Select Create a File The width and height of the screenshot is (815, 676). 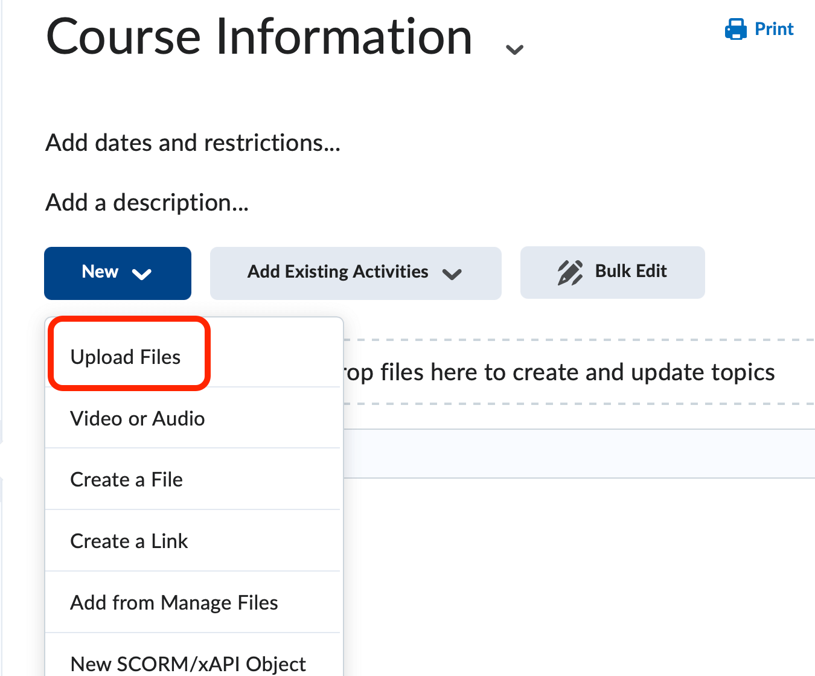pos(126,479)
